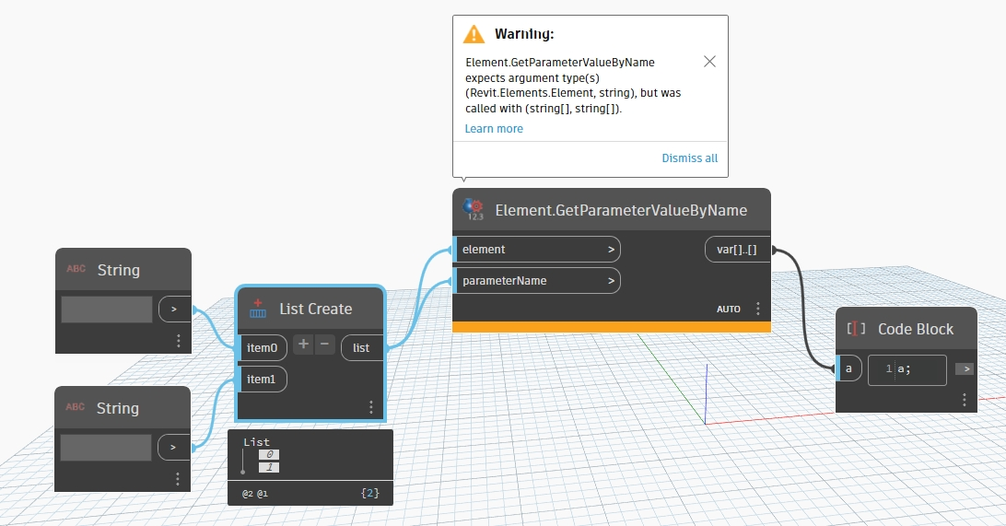Click the orange warning bar under the node
The height and width of the screenshot is (526, 1006).
click(612, 327)
